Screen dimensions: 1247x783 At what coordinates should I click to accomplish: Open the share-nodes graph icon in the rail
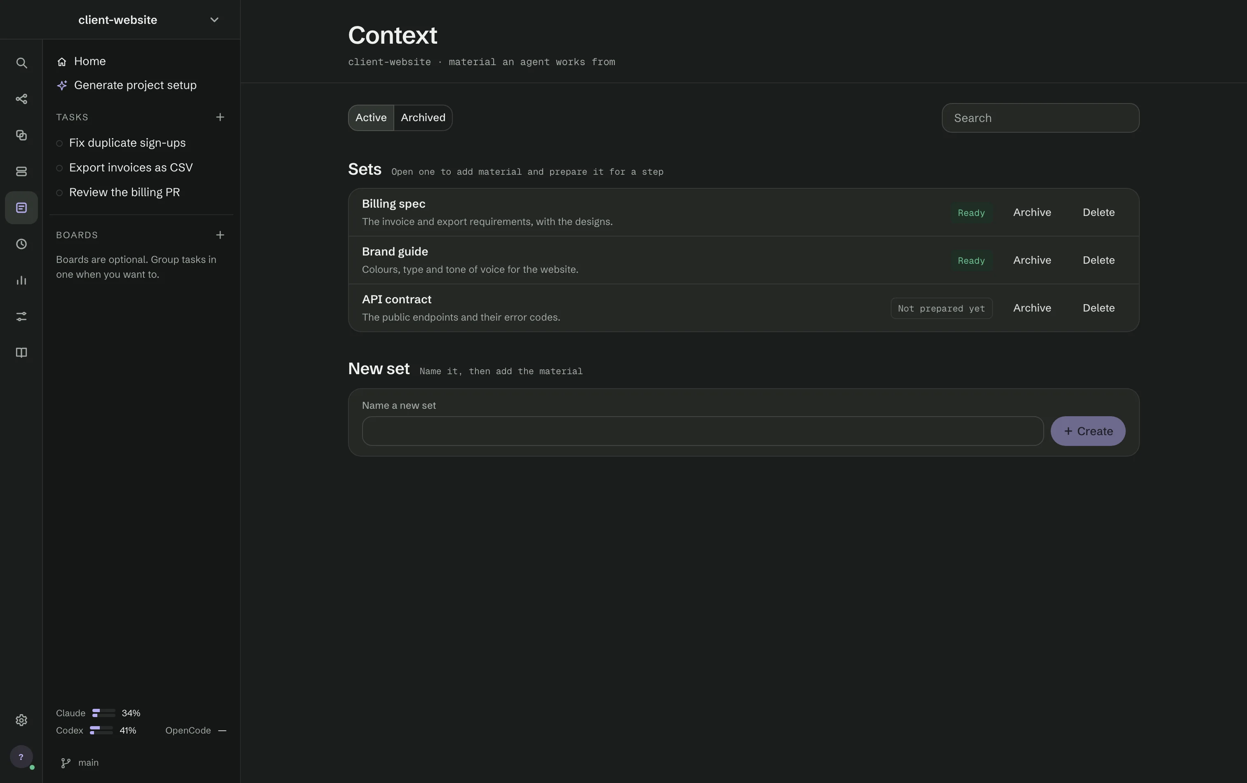point(21,99)
